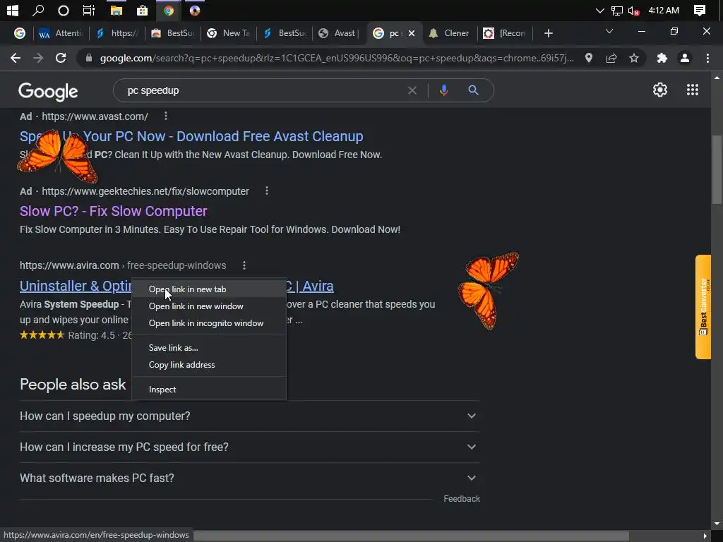This screenshot has width=723, height=542.
Task: Open 'Download Free Avast Cleanup' ad link
Action: coord(191,136)
